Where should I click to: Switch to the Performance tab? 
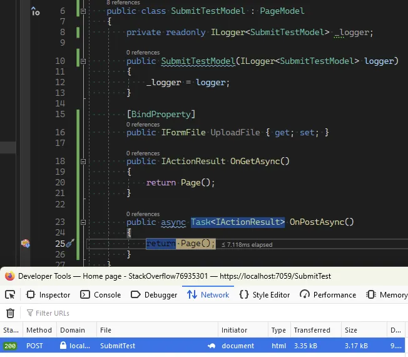point(328,295)
